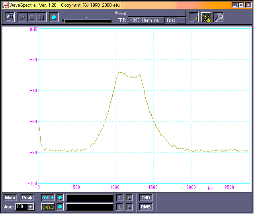Toggle the OVL1 overlay button
The image size is (254, 214).
point(48,198)
